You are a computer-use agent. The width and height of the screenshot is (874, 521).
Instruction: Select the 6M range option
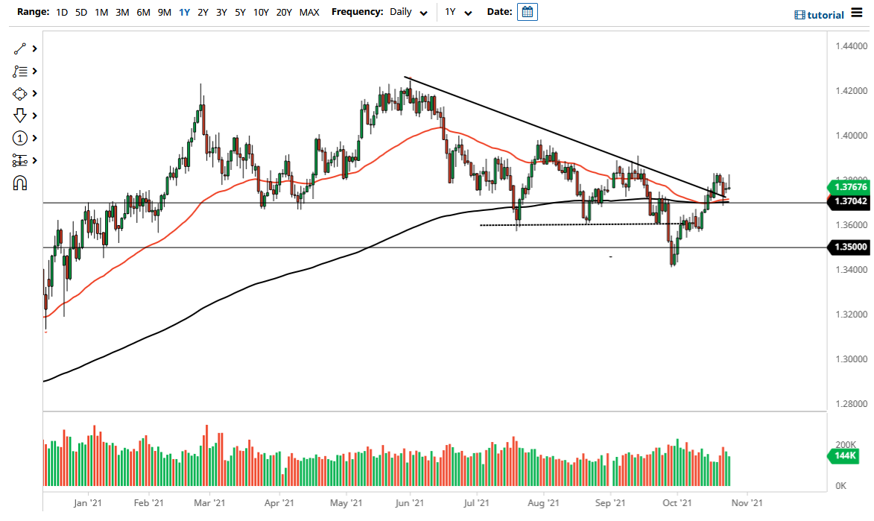[x=143, y=13]
